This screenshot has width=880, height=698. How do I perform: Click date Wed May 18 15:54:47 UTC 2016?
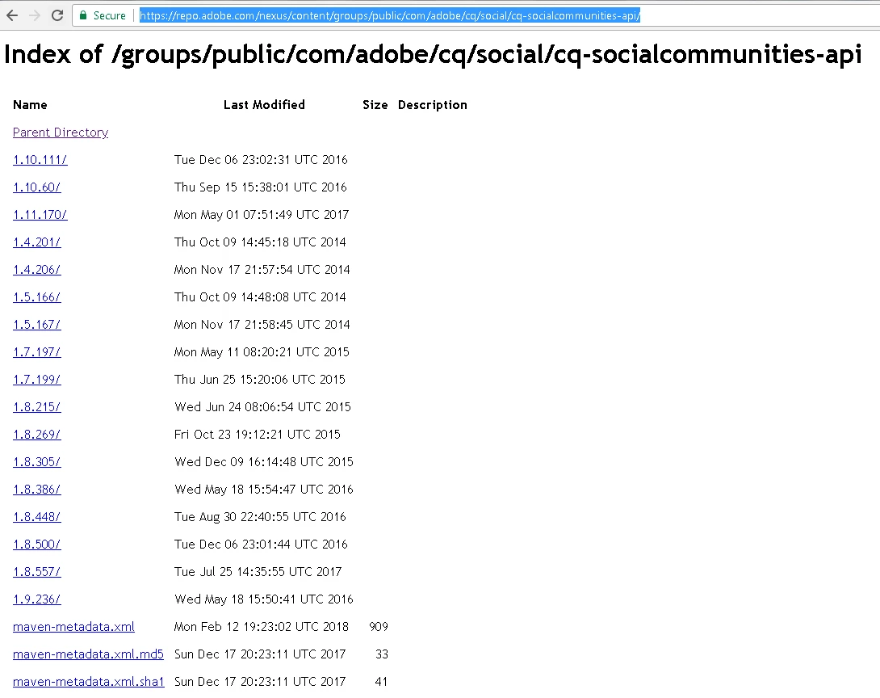point(264,490)
